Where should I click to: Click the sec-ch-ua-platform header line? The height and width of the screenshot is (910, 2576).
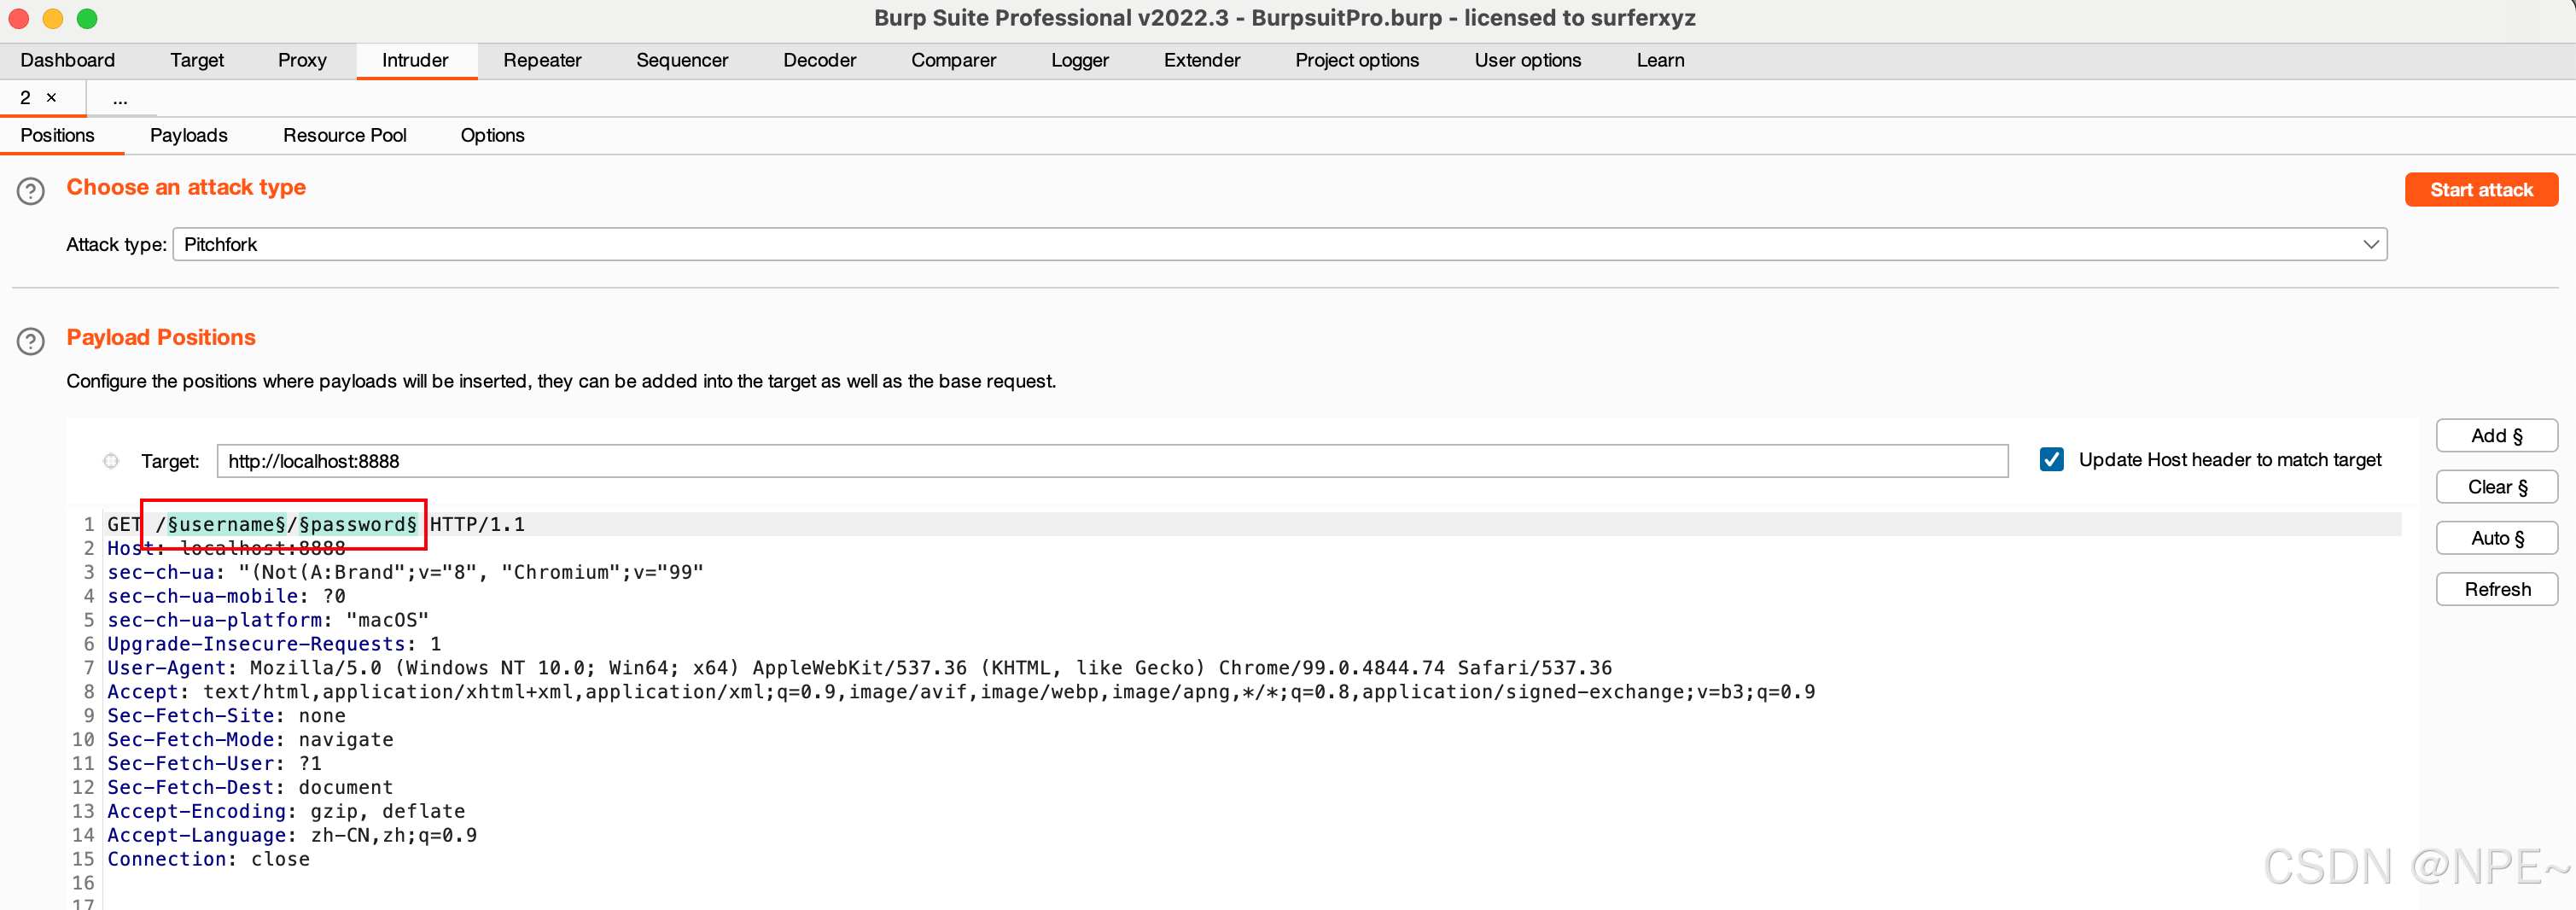pos(268,620)
